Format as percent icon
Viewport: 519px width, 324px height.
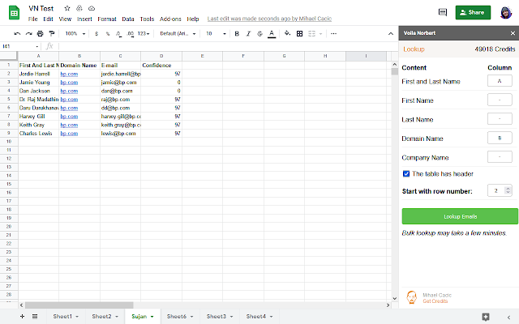point(108,34)
